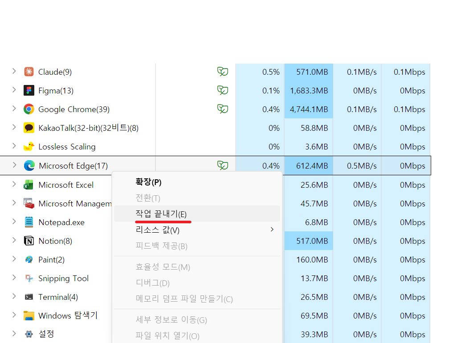Expand the 설정 row
This screenshot has height=343, width=461.
[x=14, y=333]
